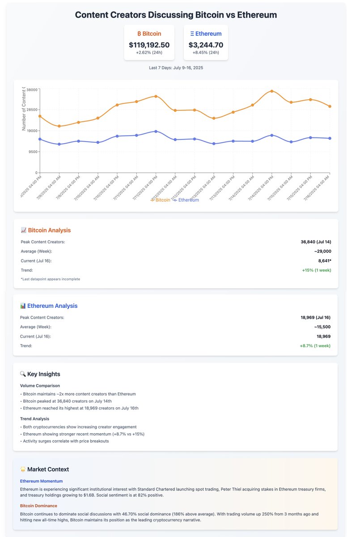Click the 8,641* current value
The image size is (347, 537).
point(325,260)
